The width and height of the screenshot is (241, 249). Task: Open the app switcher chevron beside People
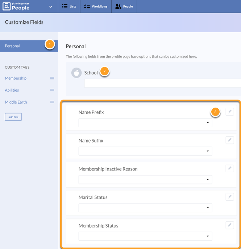tap(51, 7)
